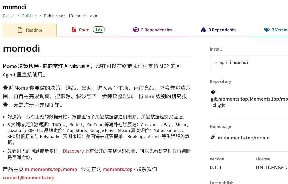Click the Versions tag icon
This screenshot has width=288, height=184.
coord(267,30)
